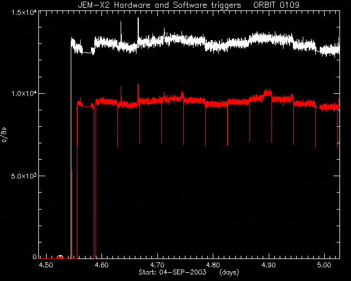Click the 5.0×10³ y-axis tick label
Image resolution: width=351 pixels, height=281 pixels.
(24, 176)
